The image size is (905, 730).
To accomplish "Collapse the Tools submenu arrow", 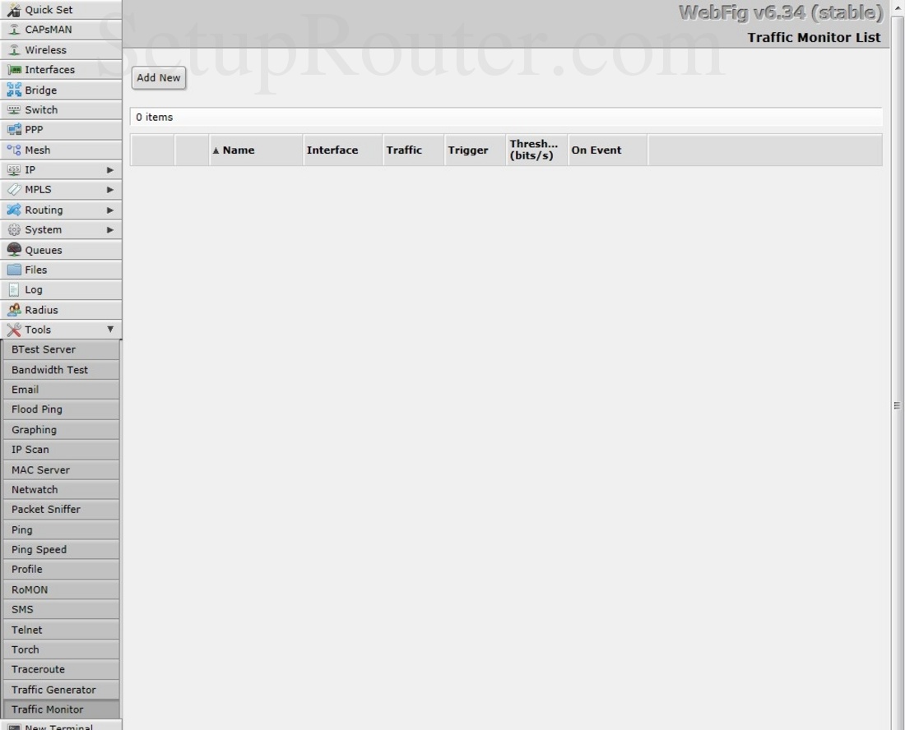I will (109, 330).
